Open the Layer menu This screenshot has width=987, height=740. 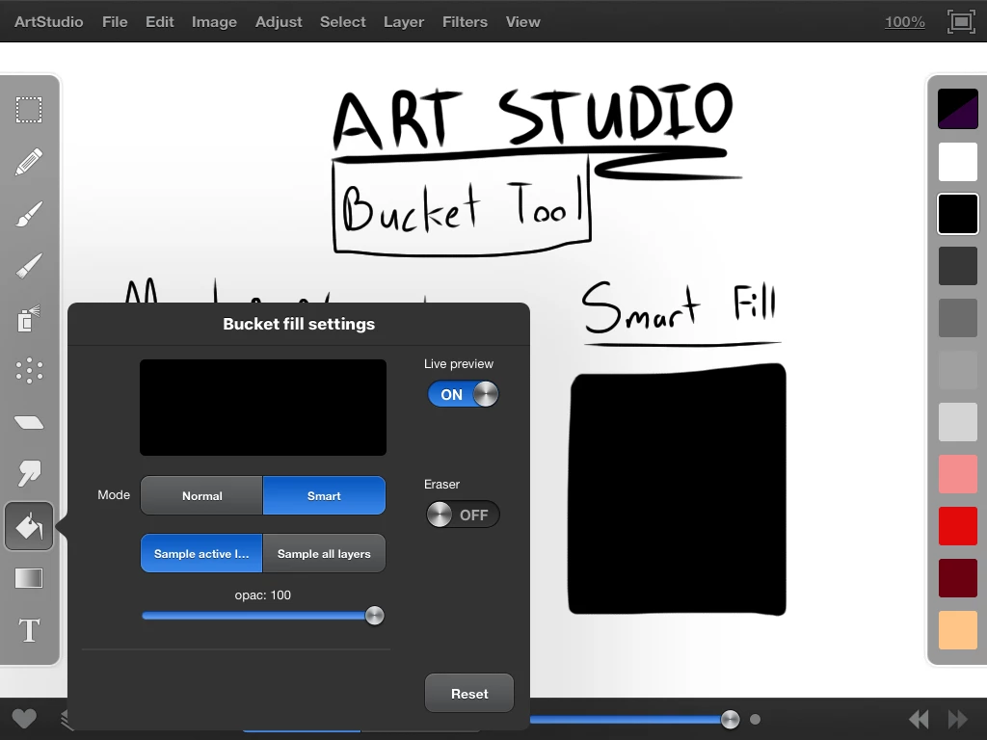(x=404, y=22)
